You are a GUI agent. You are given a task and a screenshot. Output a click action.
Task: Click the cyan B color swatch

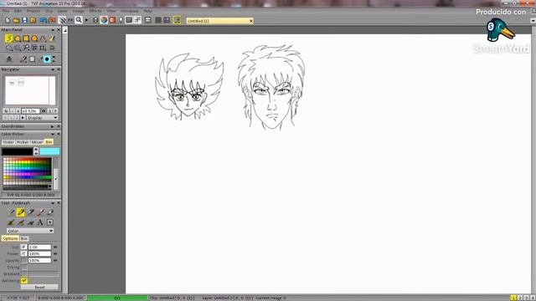(49, 151)
